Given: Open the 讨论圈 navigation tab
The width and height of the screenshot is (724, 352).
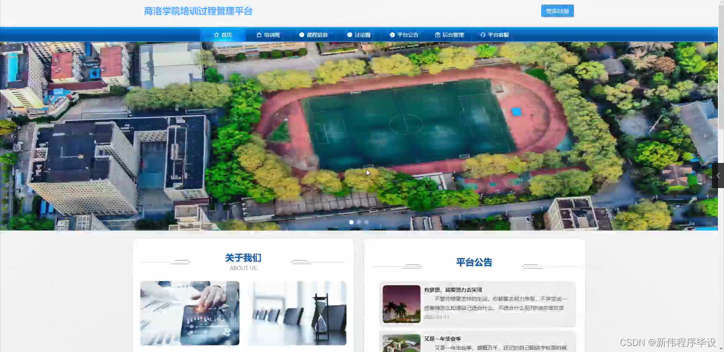Looking at the screenshot, I should [358, 35].
